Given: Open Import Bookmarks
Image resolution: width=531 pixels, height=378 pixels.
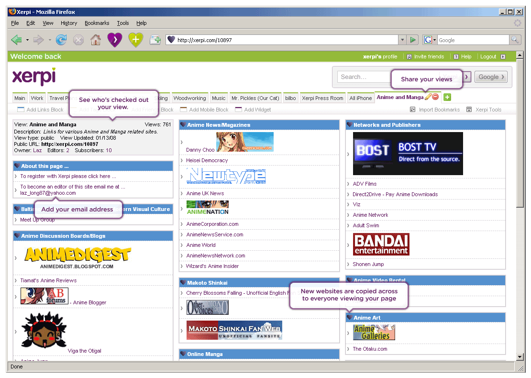Looking at the screenshot, I should pos(435,110).
